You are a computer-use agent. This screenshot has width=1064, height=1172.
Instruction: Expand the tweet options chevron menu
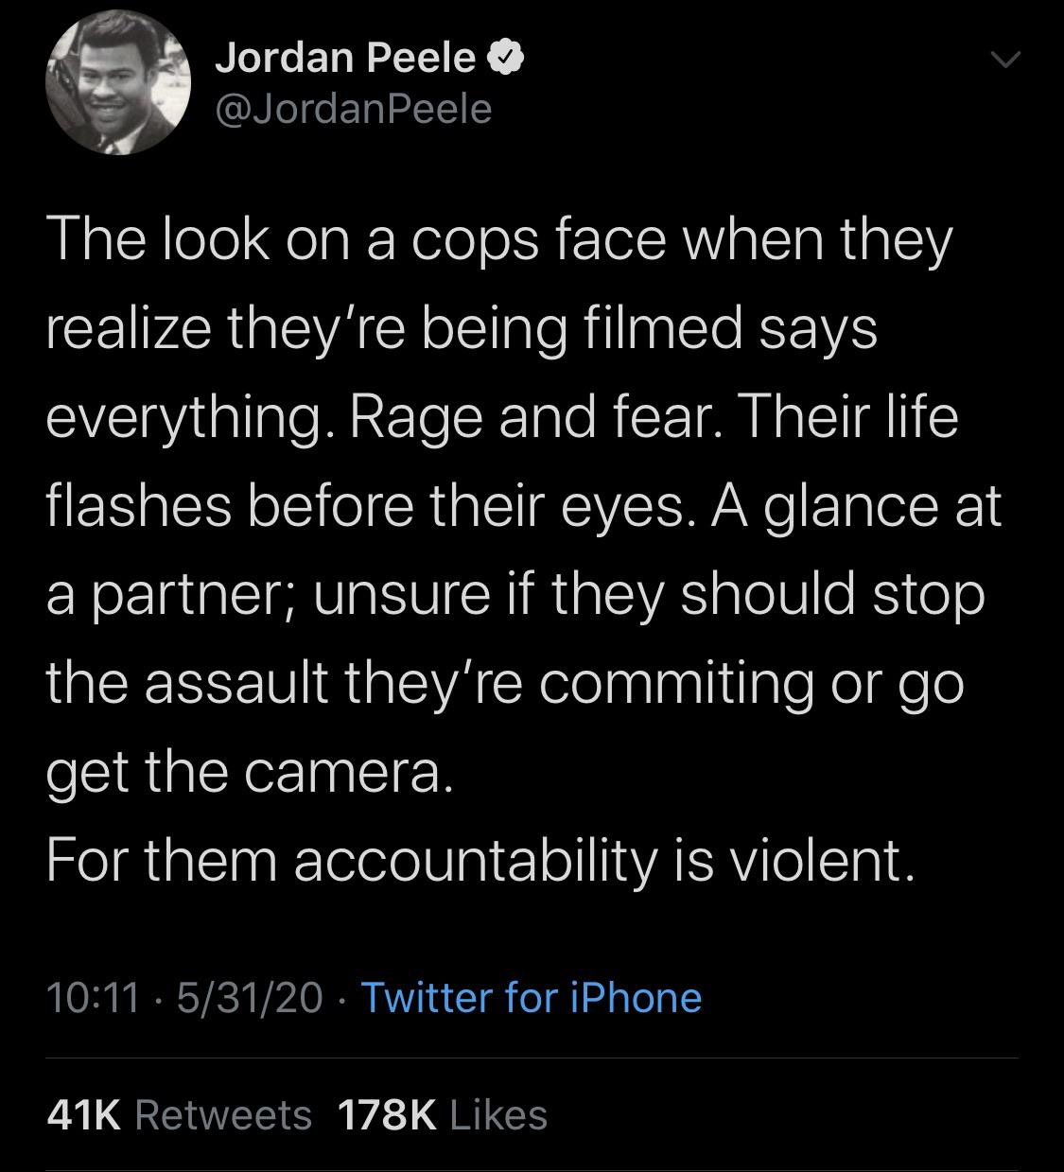[x=1005, y=59]
